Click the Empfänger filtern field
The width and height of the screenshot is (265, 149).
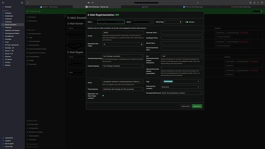181,38
